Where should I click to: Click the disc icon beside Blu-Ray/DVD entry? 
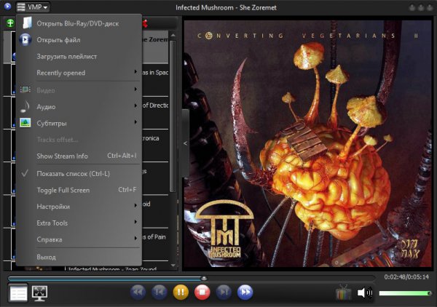click(27, 23)
